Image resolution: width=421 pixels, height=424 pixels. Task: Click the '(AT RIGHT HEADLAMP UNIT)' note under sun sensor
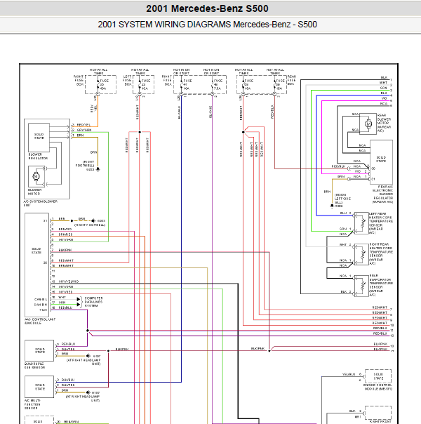coord(83,362)
